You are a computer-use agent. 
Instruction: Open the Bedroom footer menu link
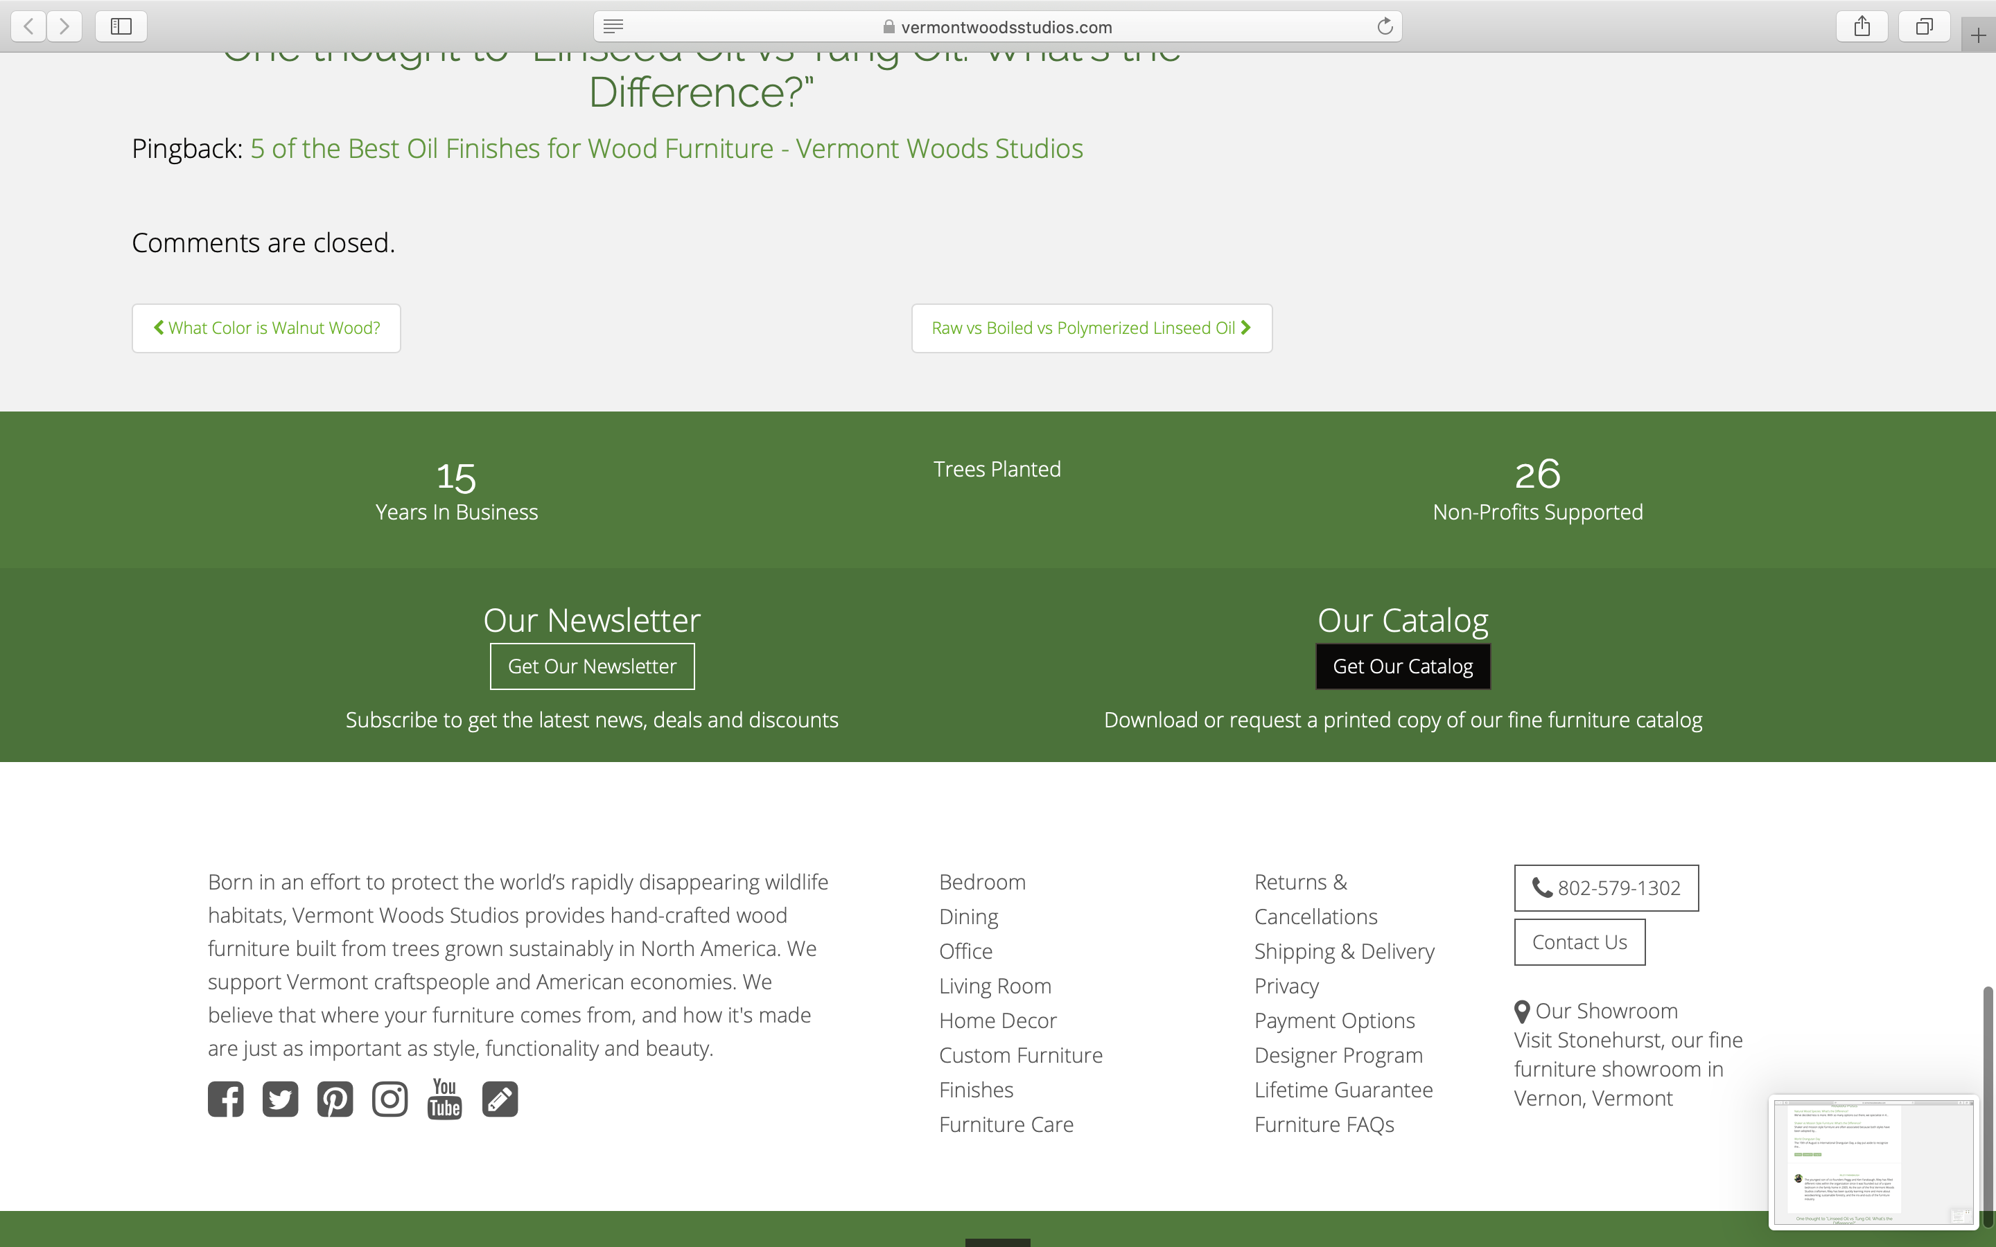(981, 882)
